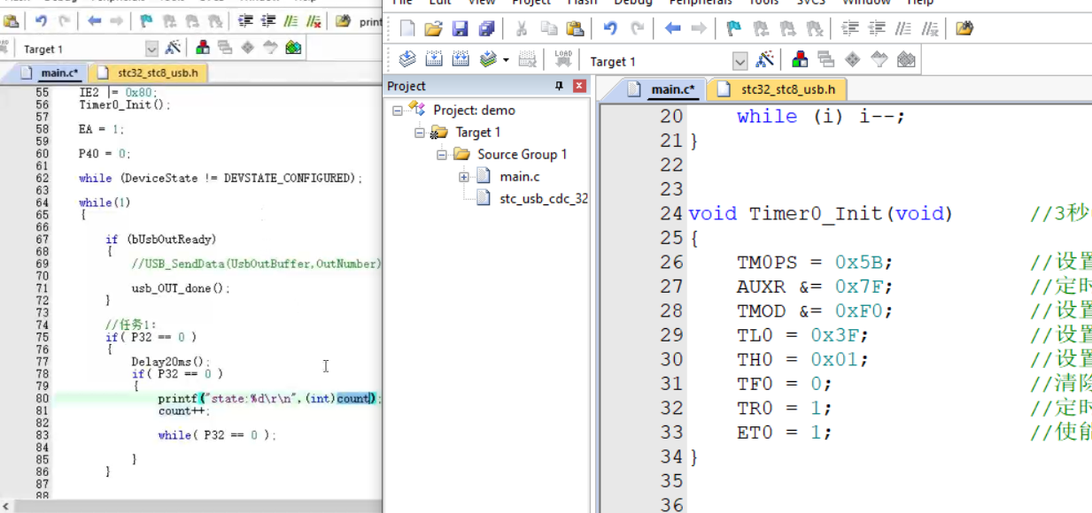Screen dimensions: 1092x513
Task: Comment out selection in the left window
Action: pyautogui.click(x=289, y=21)
